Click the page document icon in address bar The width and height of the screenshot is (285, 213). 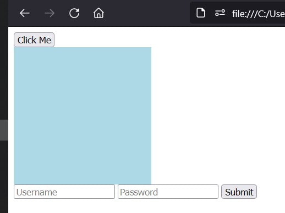pos(201,13)
